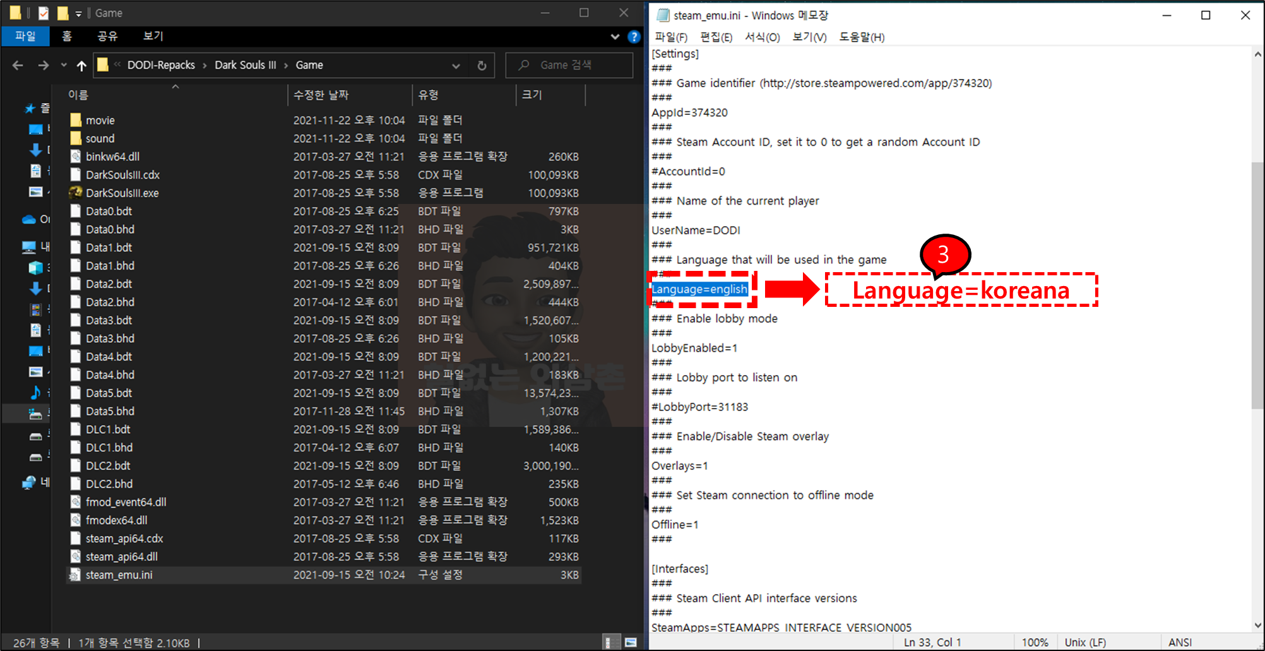
Task: Click the properties checkmark icon in Explorer title bar
Action: click(x=44, y=13)
